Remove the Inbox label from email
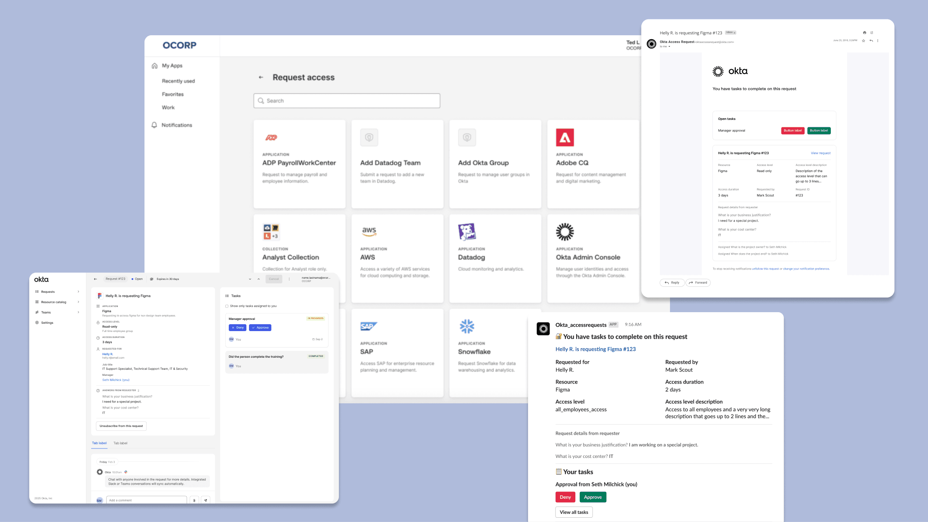 point(734,33)
